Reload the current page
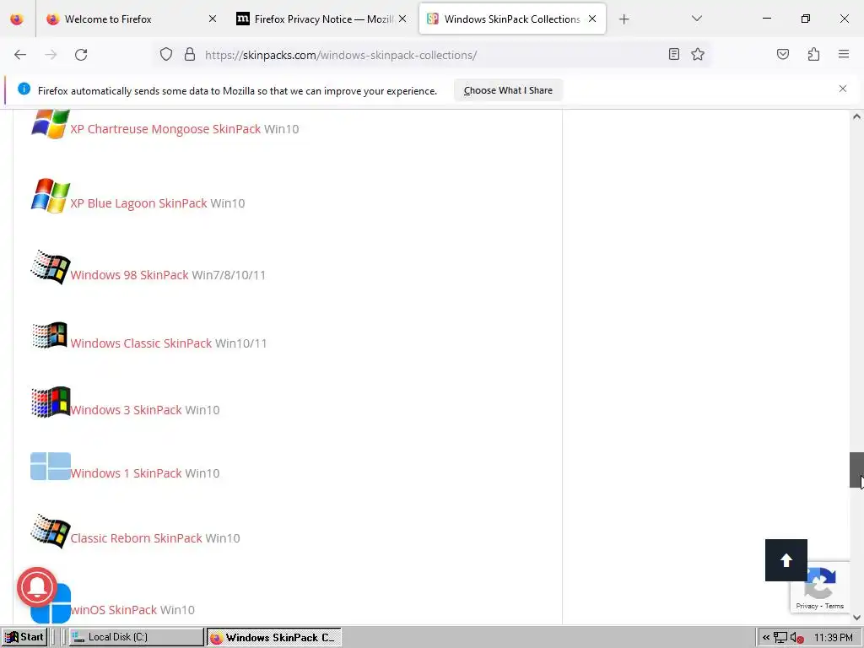The image size is (864, 648). coord(81,55)
